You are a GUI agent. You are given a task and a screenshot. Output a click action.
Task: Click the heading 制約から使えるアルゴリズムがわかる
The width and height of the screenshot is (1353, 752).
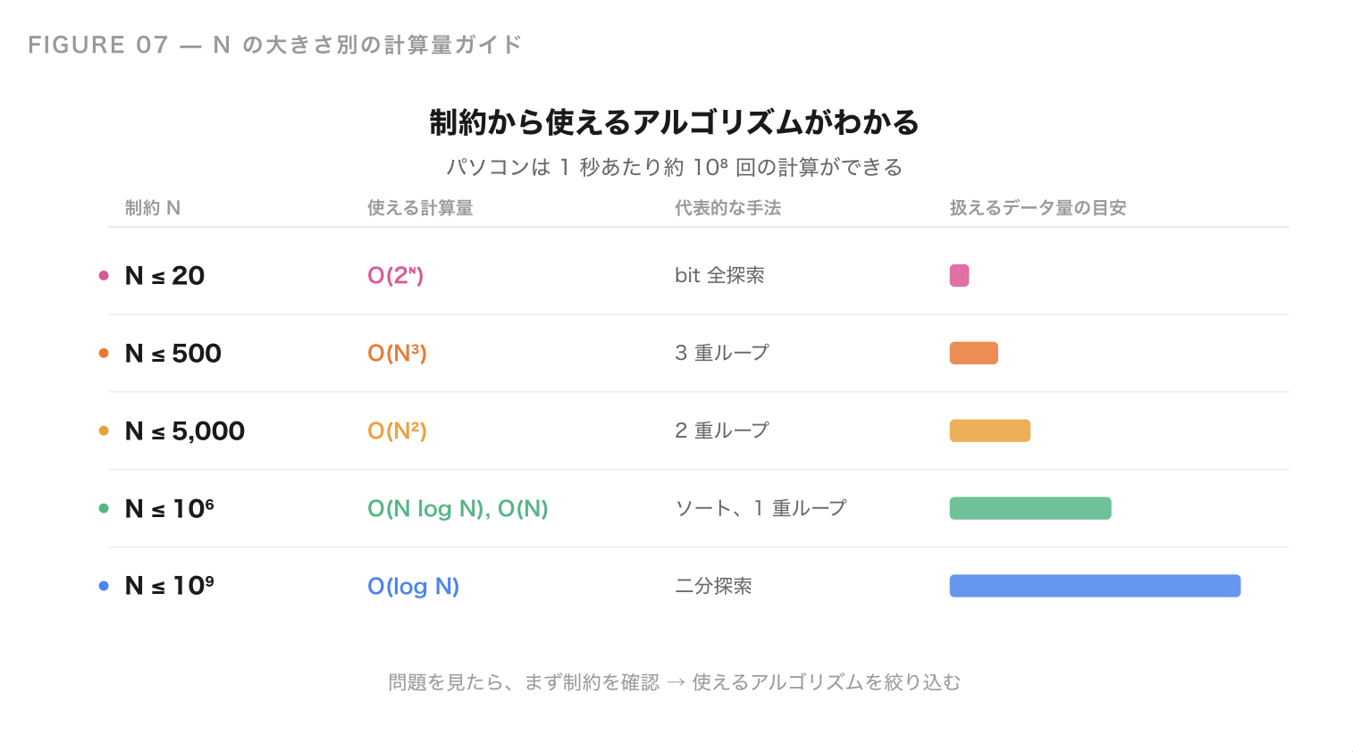(674, 122)
